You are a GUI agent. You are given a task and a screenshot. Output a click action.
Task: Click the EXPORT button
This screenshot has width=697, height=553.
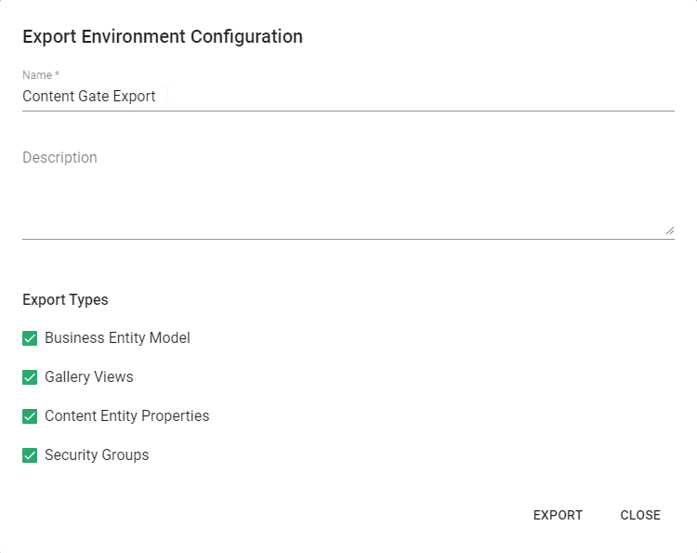(558, 515)
